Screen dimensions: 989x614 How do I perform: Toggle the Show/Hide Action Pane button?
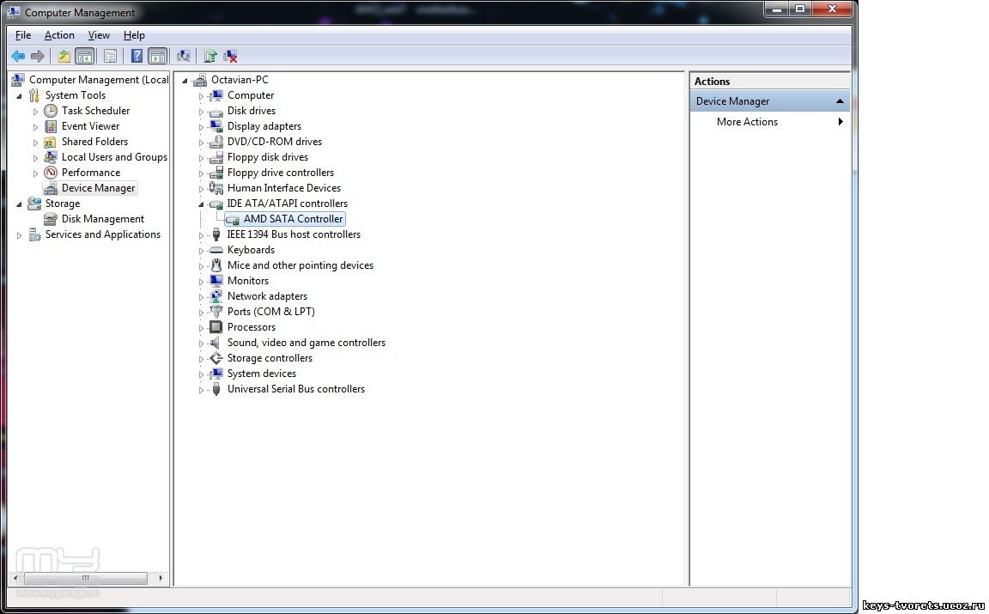coord(158,56)
